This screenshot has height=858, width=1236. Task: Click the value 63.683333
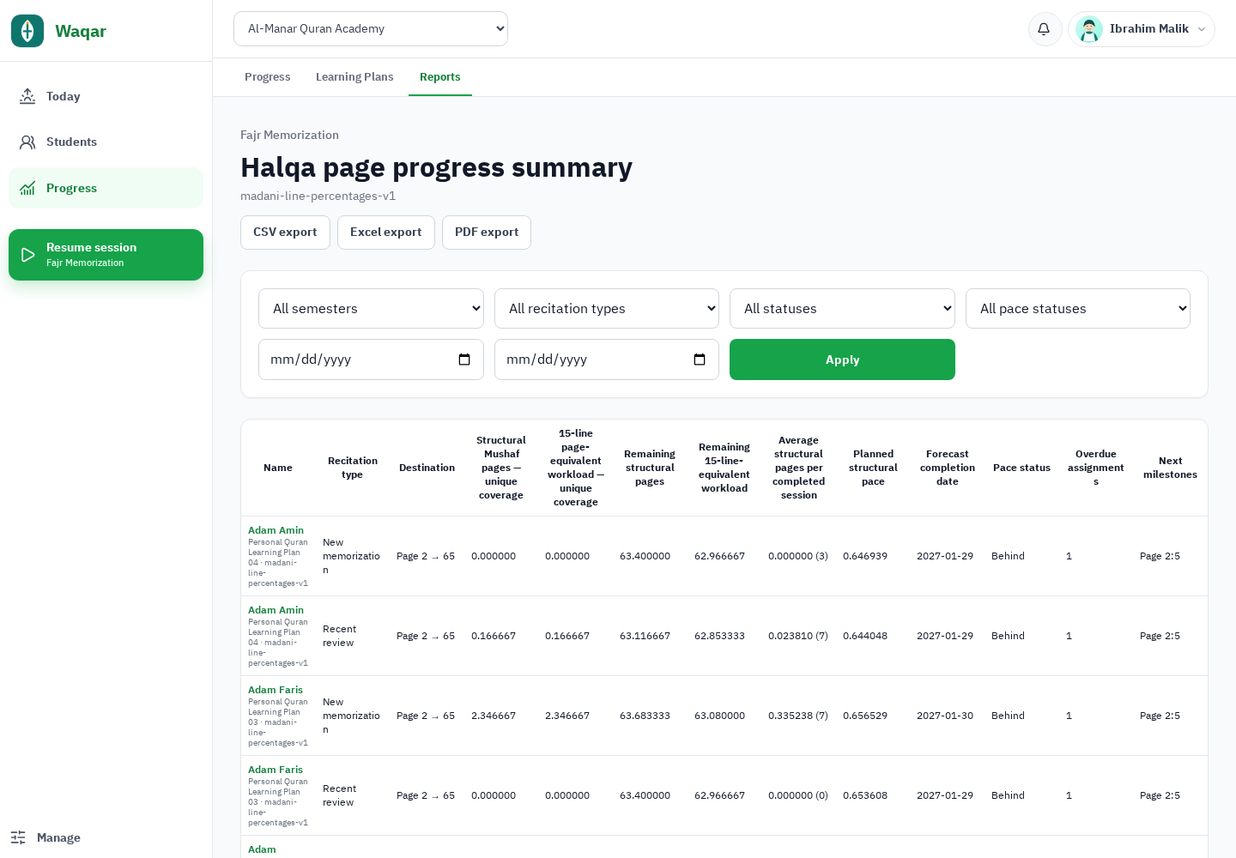tap(645, 716)
